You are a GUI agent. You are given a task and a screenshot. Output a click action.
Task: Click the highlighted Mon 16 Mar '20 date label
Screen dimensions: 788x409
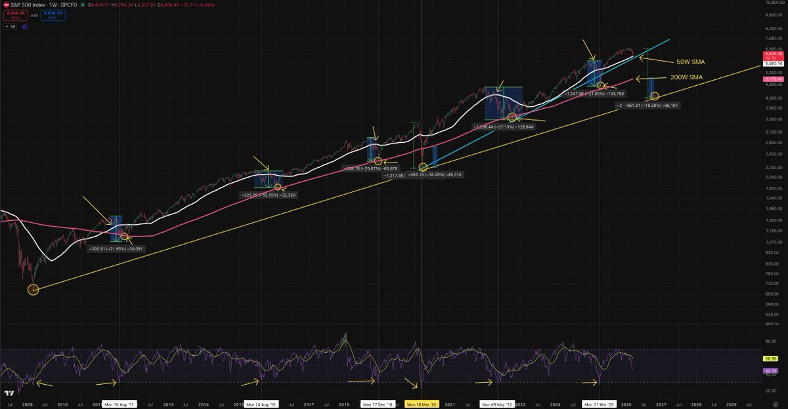pyautogui.click(x=420, y=406)
